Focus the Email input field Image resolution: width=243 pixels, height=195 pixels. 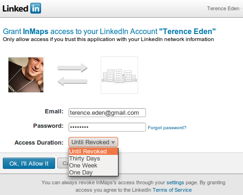click(x=107, y=113)
